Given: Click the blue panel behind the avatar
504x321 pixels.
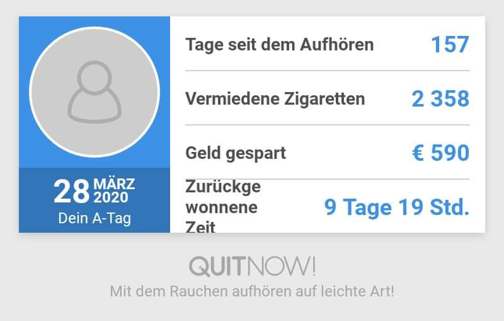Looking at the screenshot, I should pos(94,92).
